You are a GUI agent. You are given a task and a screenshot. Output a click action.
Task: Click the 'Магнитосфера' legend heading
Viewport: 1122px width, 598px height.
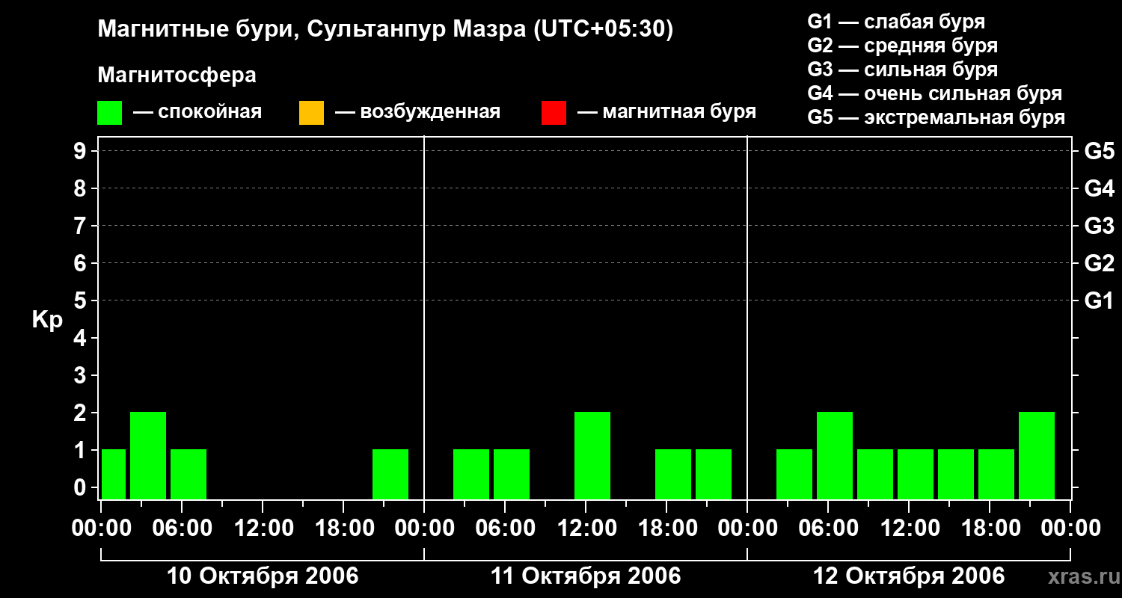[x=177, y=75]
